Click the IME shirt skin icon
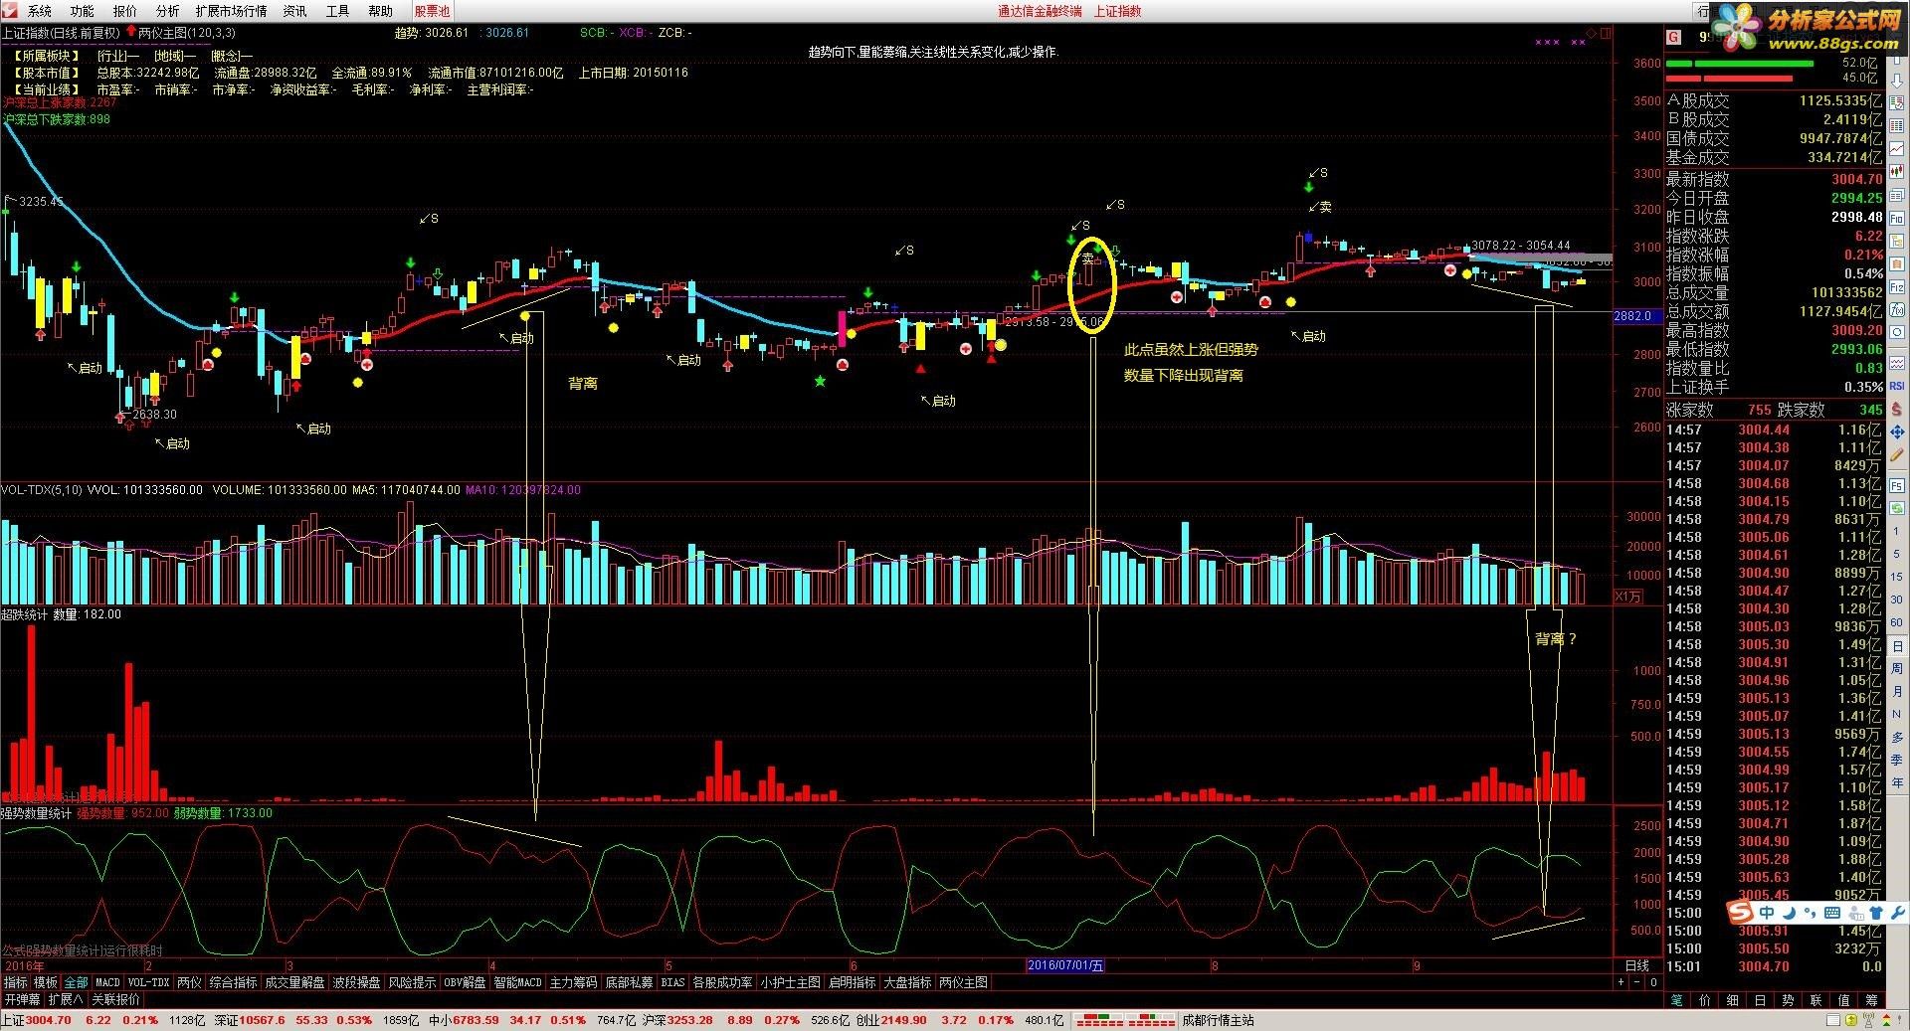 1876,913
